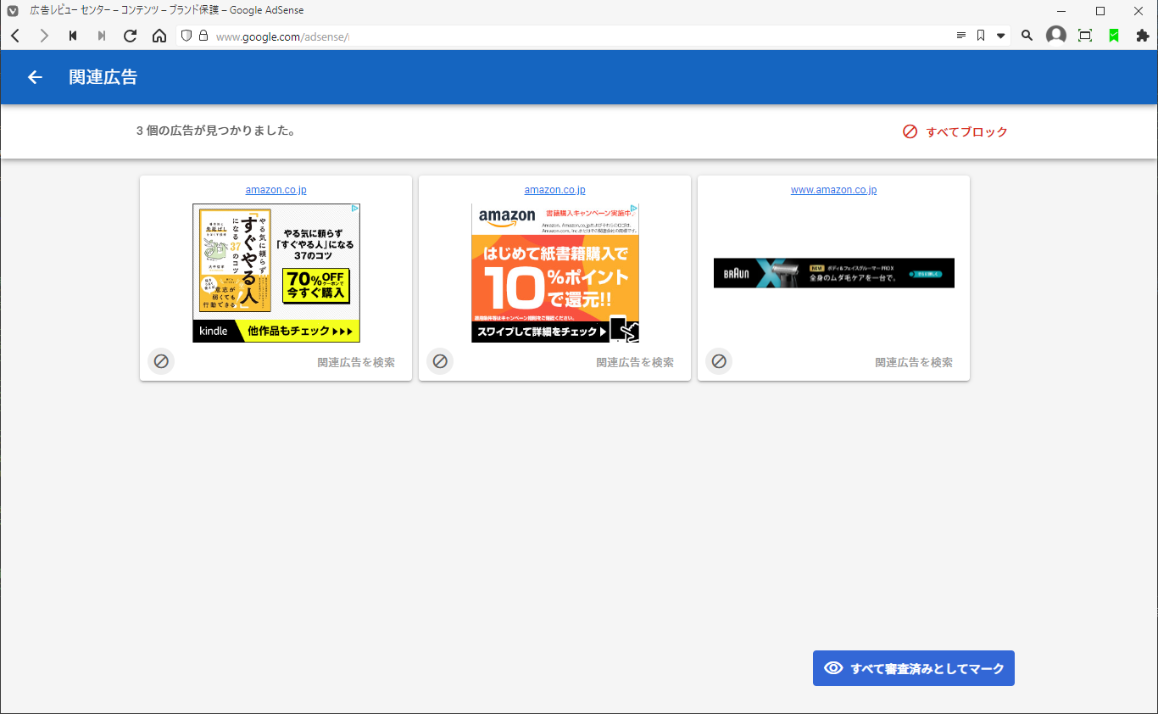Viewport: 1158px width, 714px height.
Task: Open reader view icon in address bar
Action: pos(961,36)
